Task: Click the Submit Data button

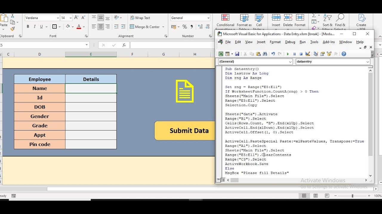Action: pos(185,130)
